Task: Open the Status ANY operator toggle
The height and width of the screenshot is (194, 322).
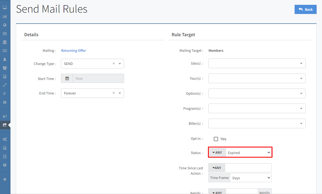Action: (217, 152)
